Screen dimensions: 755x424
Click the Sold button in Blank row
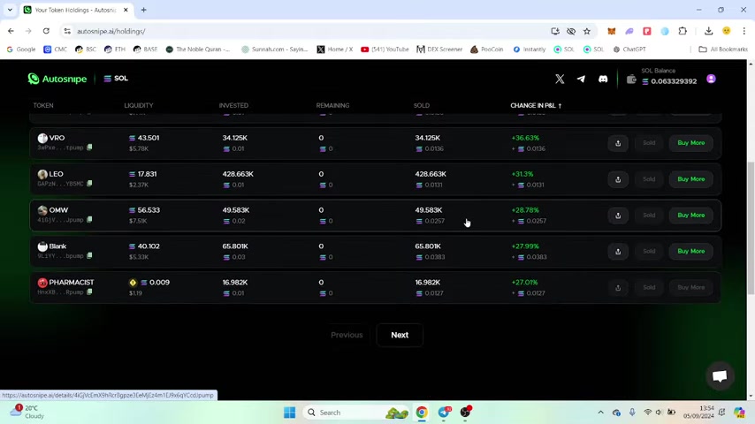649,251
